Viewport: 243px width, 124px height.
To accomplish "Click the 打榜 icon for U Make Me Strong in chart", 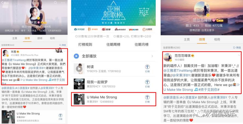I will [147, 97].
